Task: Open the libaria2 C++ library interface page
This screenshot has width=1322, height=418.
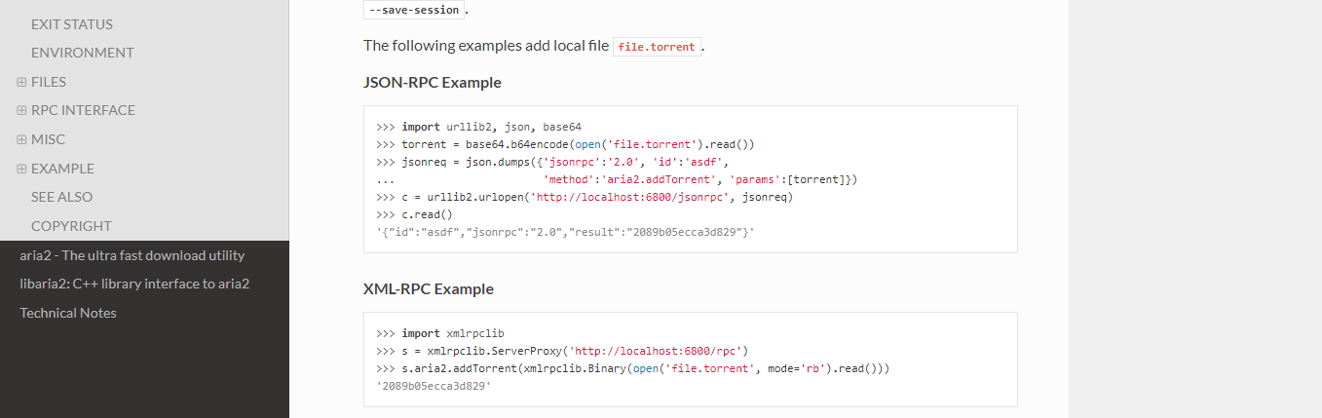Action: [x=134, y=284]
